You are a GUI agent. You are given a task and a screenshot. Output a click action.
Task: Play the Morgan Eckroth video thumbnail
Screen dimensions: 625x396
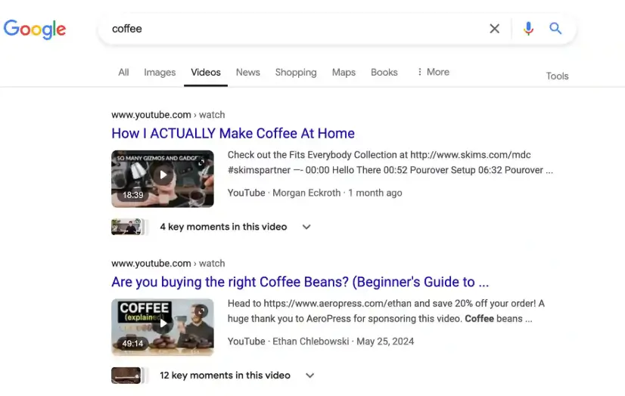[x=162, y=178]
